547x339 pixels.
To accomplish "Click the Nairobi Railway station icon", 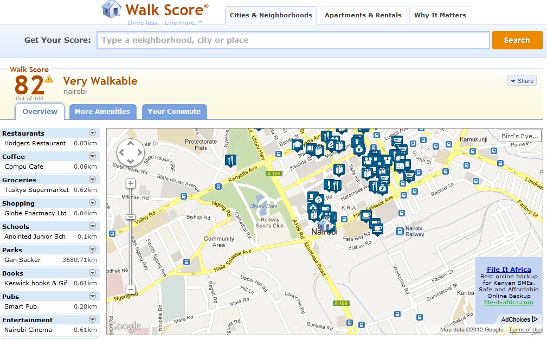I will 400,231.
